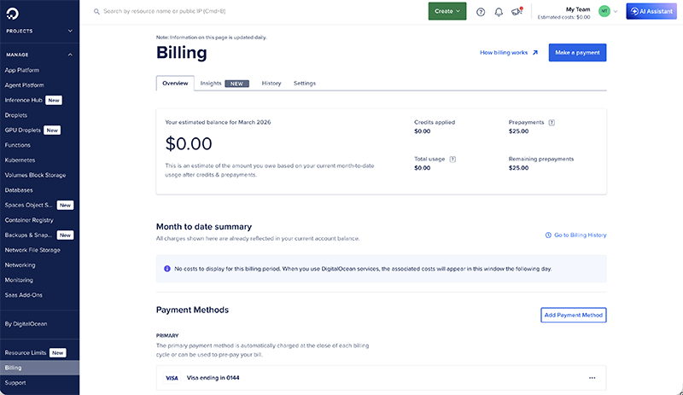The width and height of the screenshot is (683, 395).
Task: Click the announcements megaphone icon
Action: click(517, 11)
